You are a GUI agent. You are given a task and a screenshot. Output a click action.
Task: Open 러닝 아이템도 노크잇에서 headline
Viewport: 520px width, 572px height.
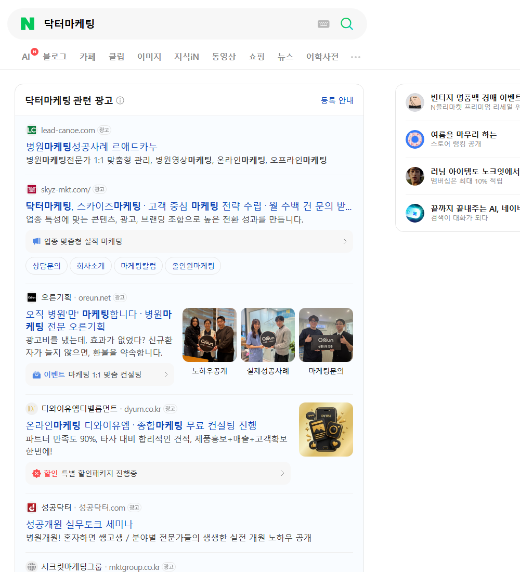tap(475, 172)
